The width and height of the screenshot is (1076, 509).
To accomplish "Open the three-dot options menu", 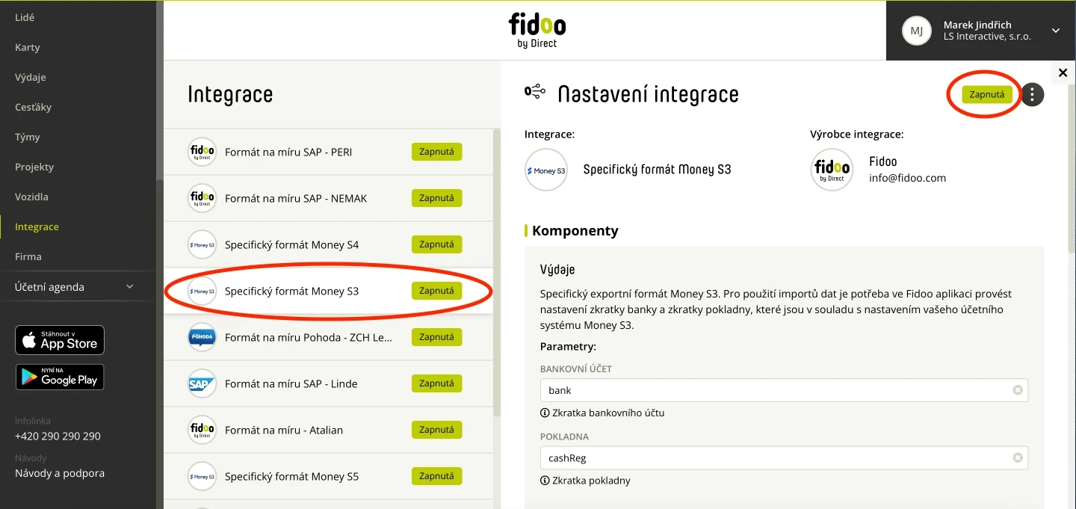I will coord(1032,95).
